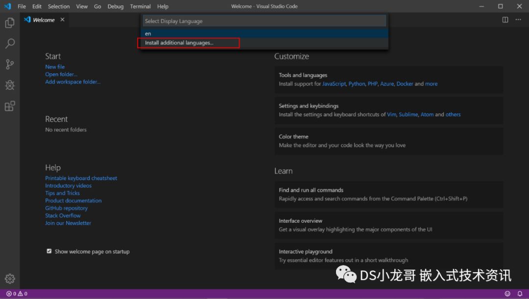The height and width of the screenshot is (299, 529).
Task: Click the Azure support link
Action: 387,84
